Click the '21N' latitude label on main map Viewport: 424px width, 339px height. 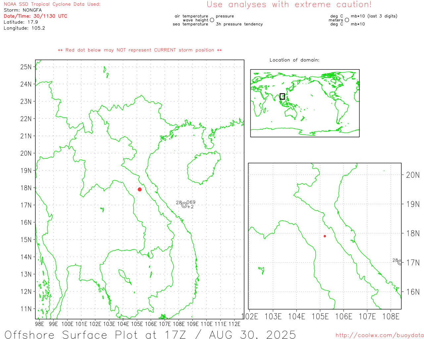click(26, 136)
